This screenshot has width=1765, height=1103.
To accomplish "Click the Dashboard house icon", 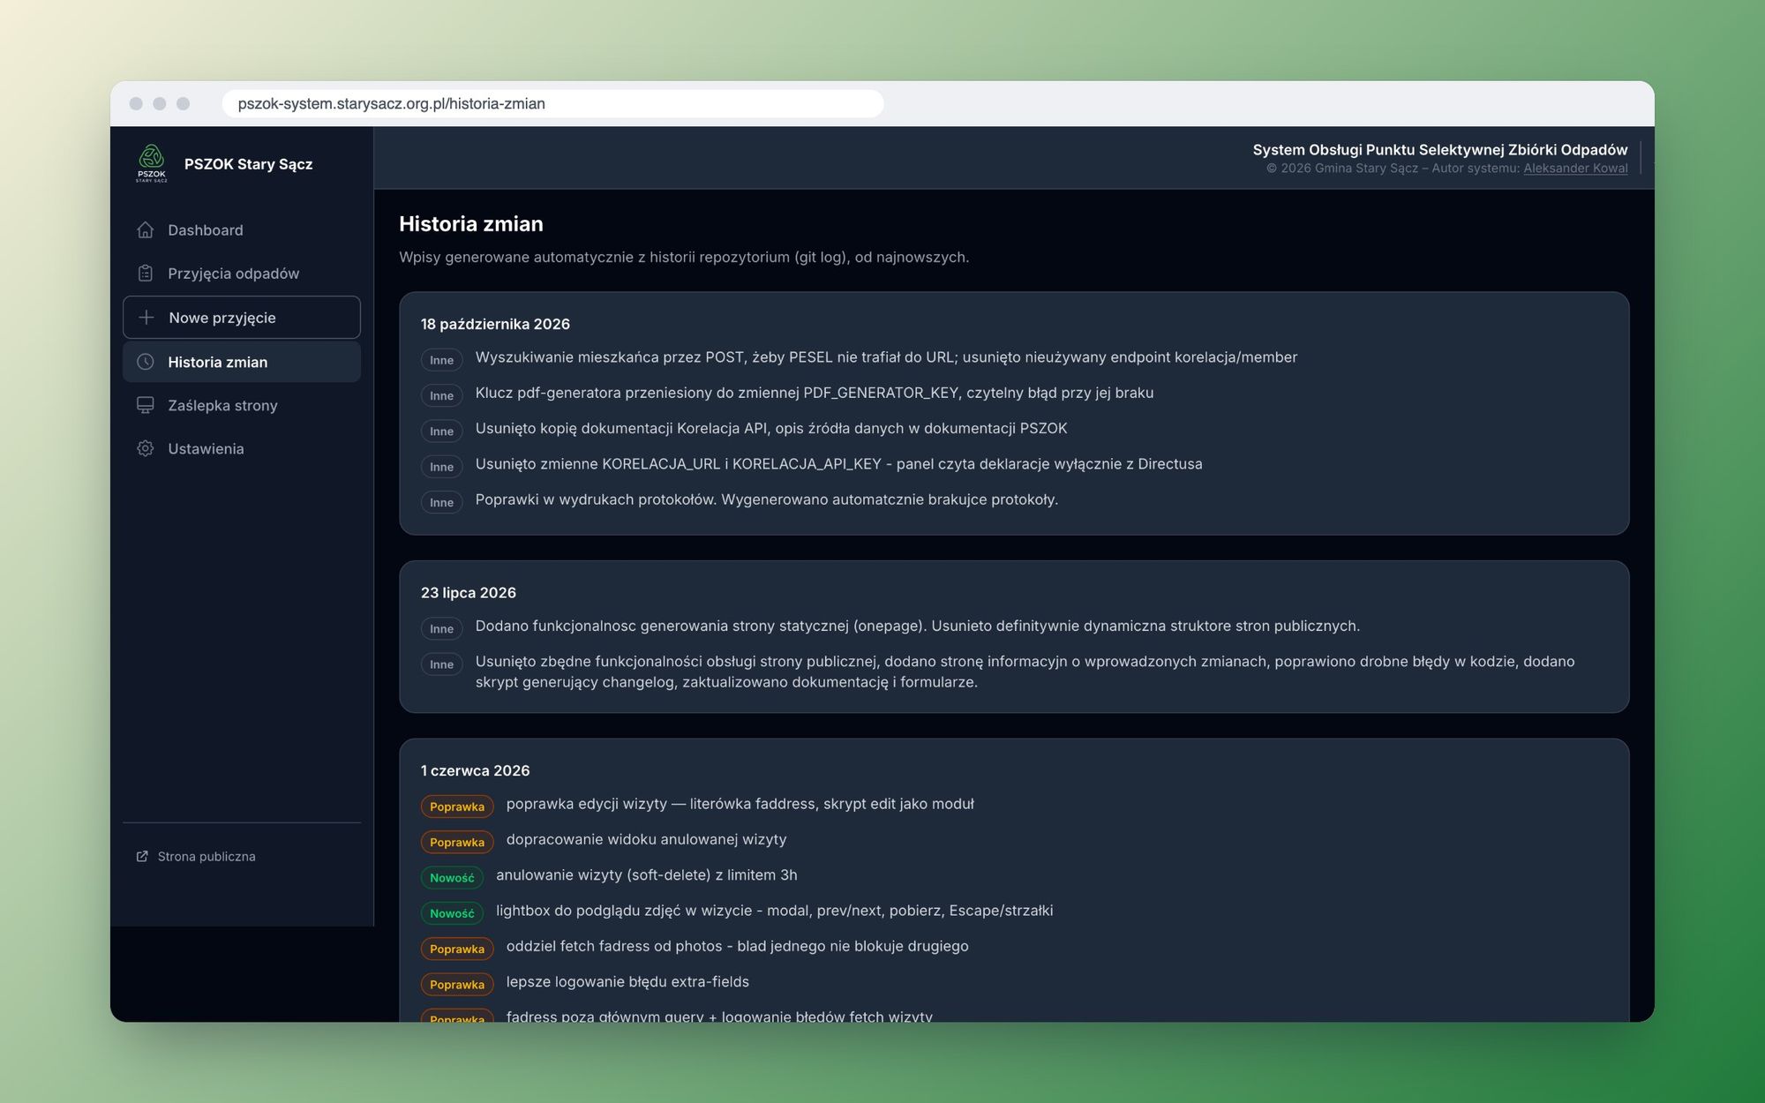I will pos(146,230).
